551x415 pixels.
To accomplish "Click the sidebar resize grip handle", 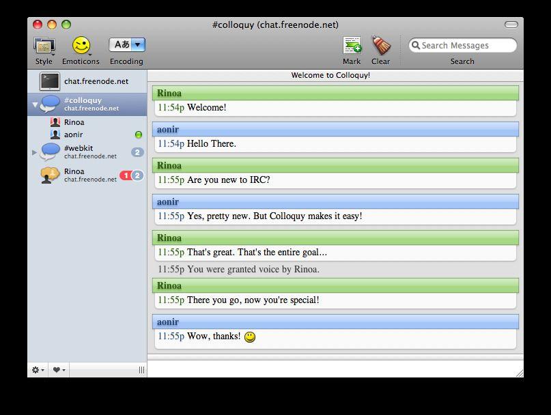I will (141, 370).
